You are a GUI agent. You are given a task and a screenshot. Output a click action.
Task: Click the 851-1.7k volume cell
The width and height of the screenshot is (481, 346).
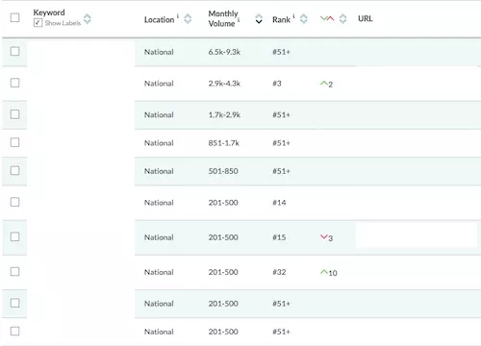click(x=224, y=143)
